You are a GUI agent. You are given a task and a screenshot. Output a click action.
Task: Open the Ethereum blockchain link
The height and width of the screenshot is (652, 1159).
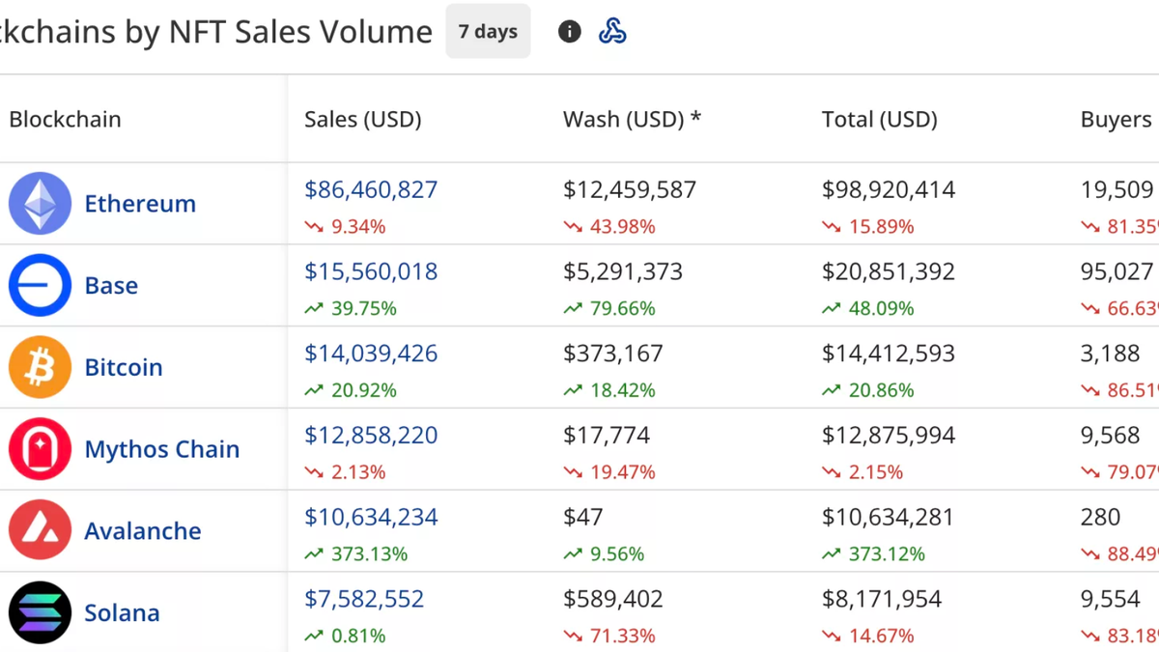point(140,204)
